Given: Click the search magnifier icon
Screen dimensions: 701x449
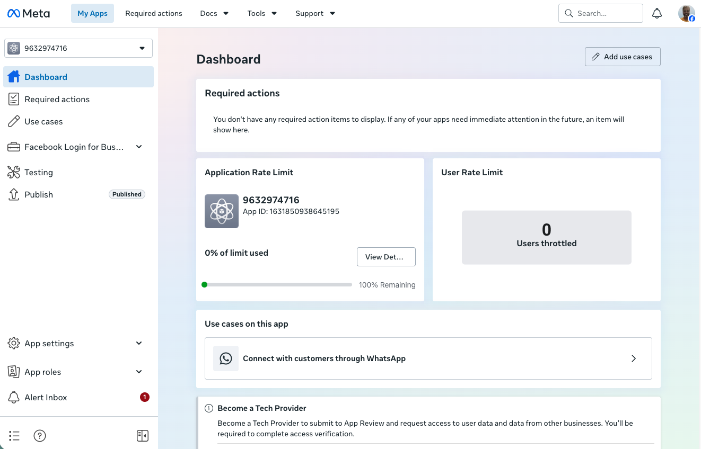Looking at the screenshot, I should (x=569, y=13).
